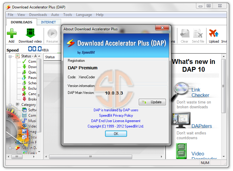
Task: Open the DAPsters link
Action: 202,126
